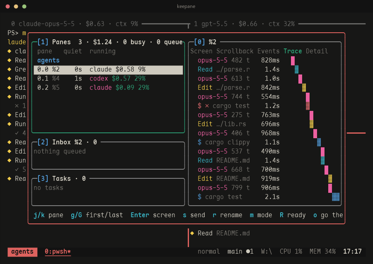Click the j/k pane shortcut hint
Viewport: 373px width, 264px height.
[x=48, y=215]
